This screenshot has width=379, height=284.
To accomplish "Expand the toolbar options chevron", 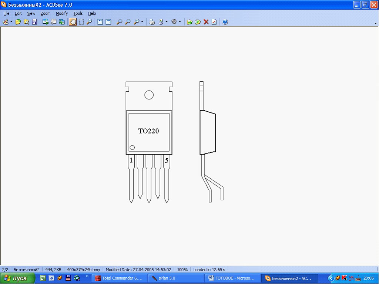I will 376,23.
